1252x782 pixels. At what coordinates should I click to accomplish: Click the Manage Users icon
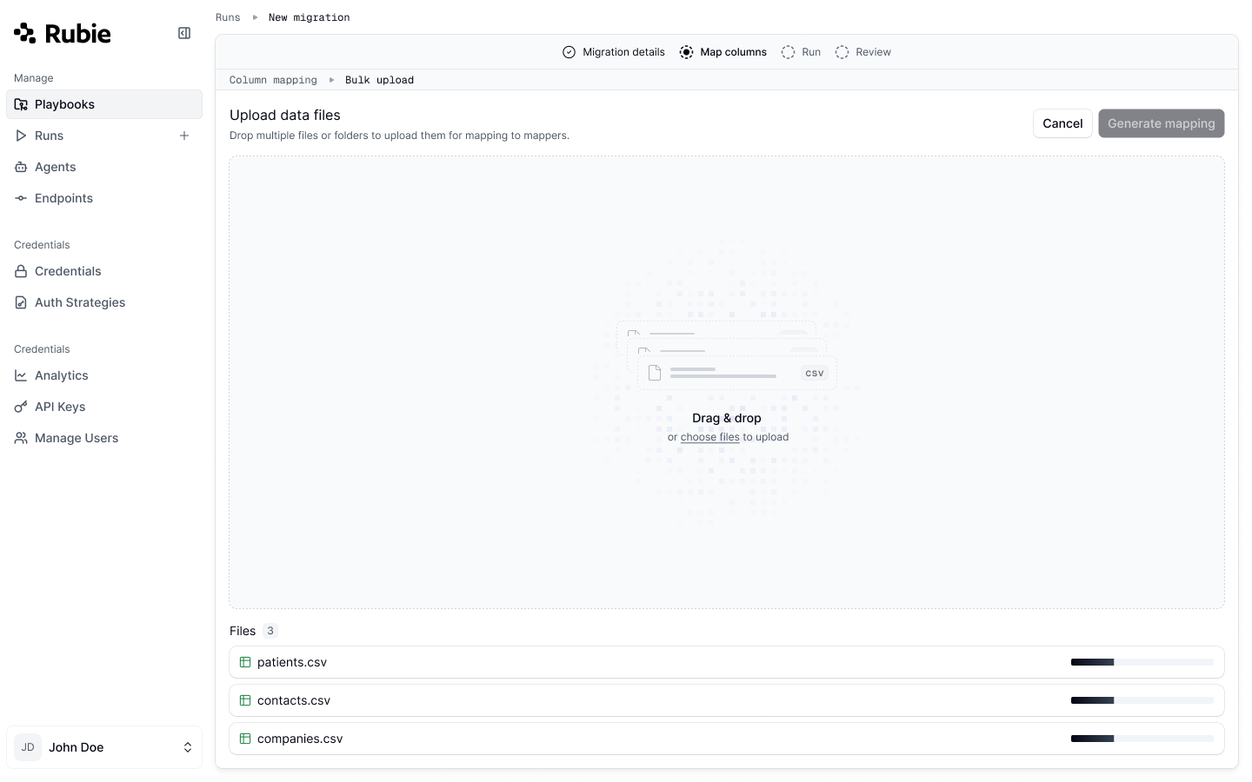(21, 438)
